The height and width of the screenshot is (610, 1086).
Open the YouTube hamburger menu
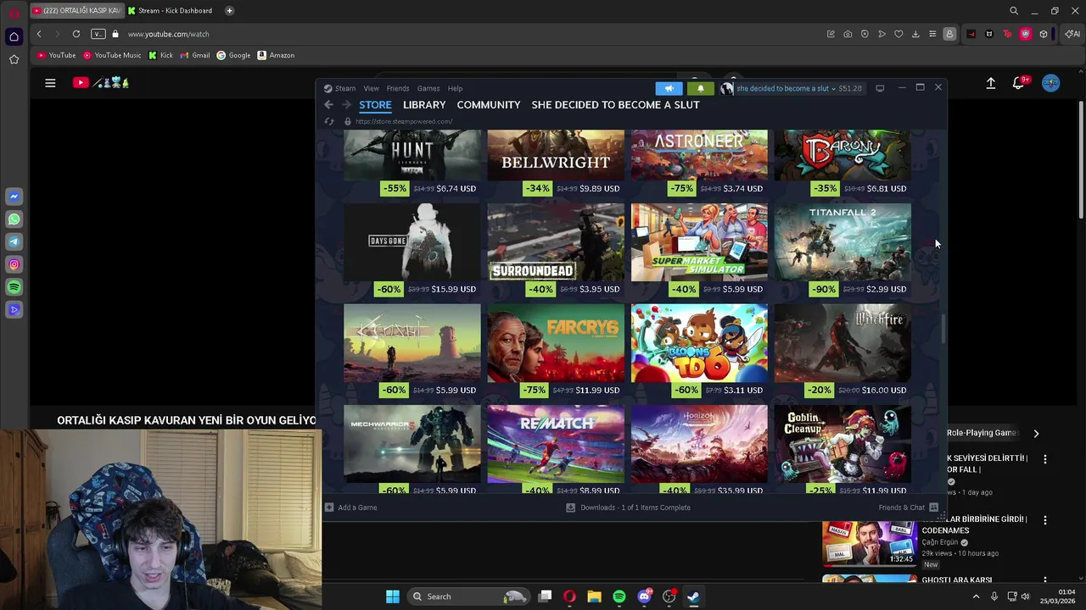50,82
